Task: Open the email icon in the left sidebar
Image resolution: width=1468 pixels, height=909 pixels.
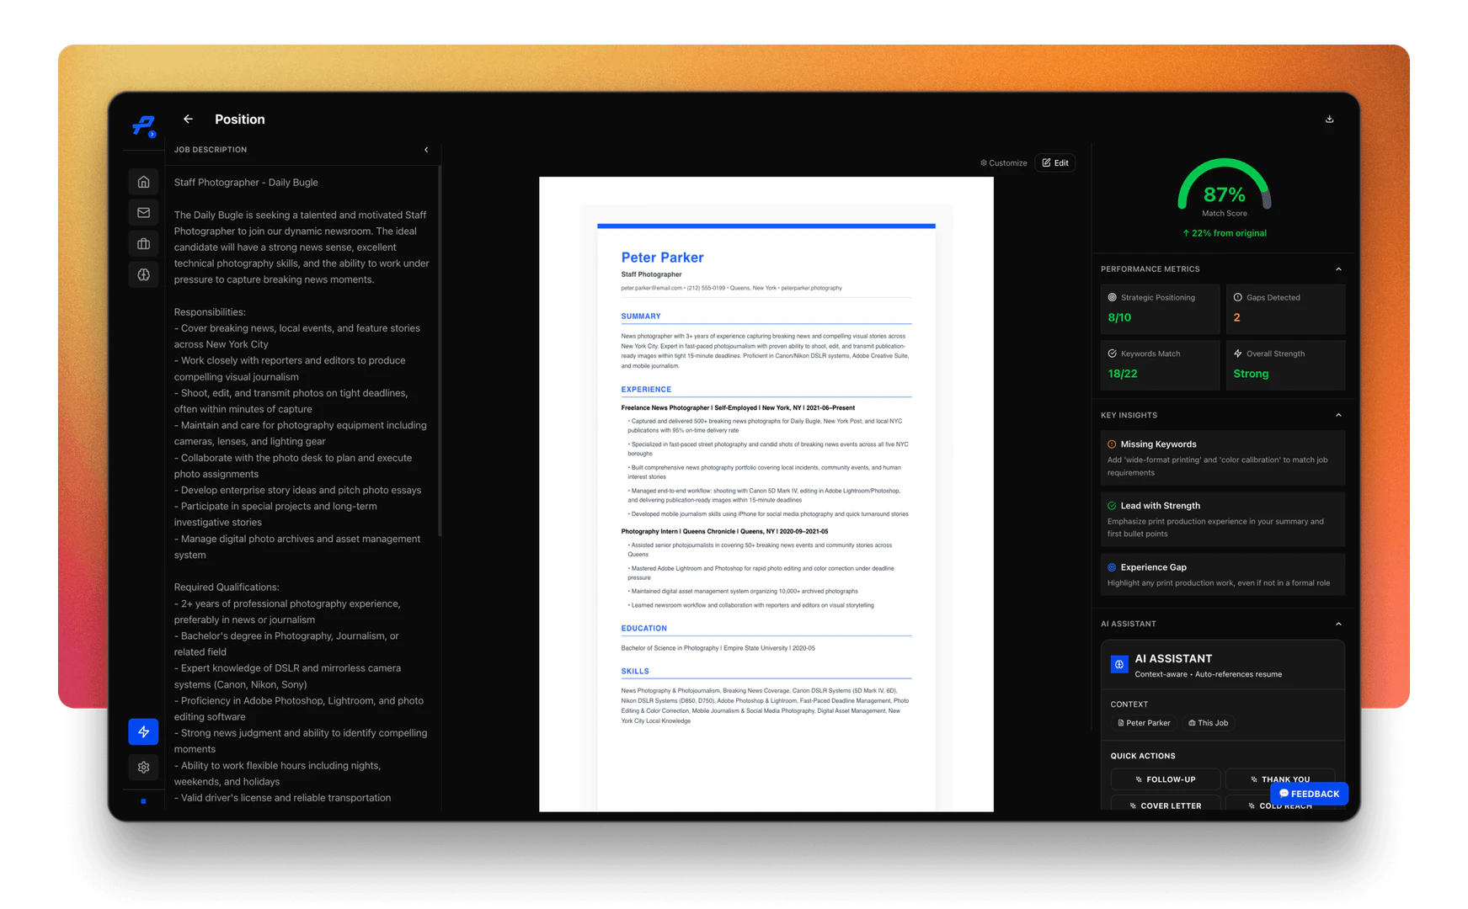Action: coord(143,212)
